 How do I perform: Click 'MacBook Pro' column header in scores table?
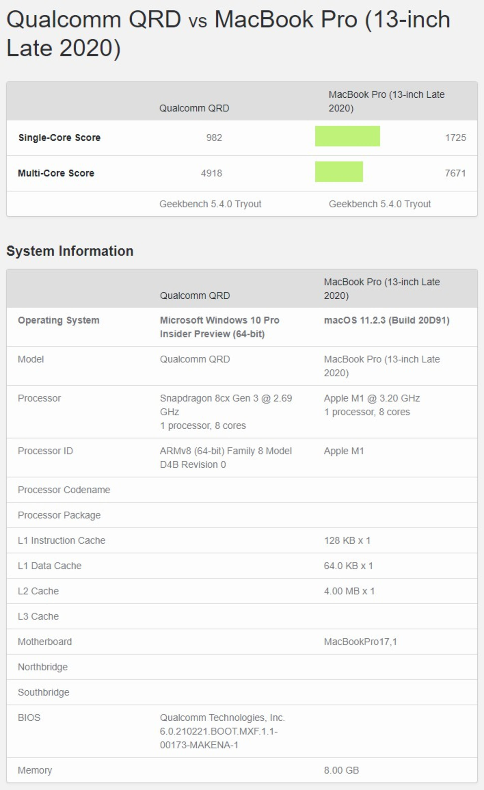[386, 101]
